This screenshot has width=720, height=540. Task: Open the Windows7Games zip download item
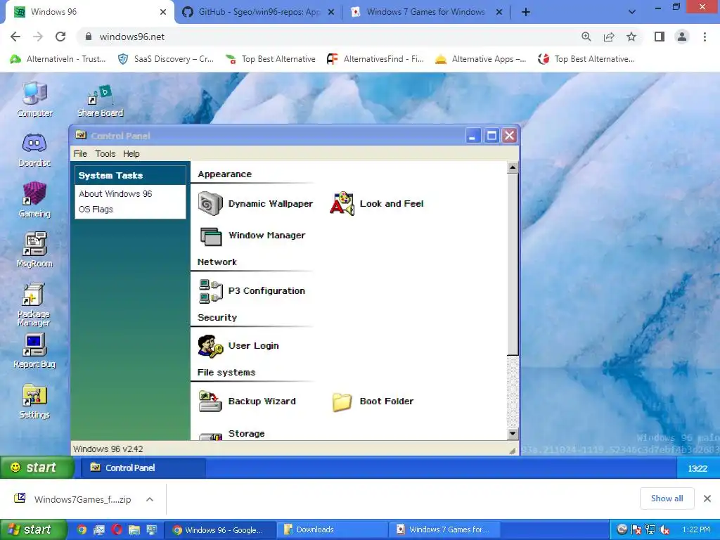73,499
